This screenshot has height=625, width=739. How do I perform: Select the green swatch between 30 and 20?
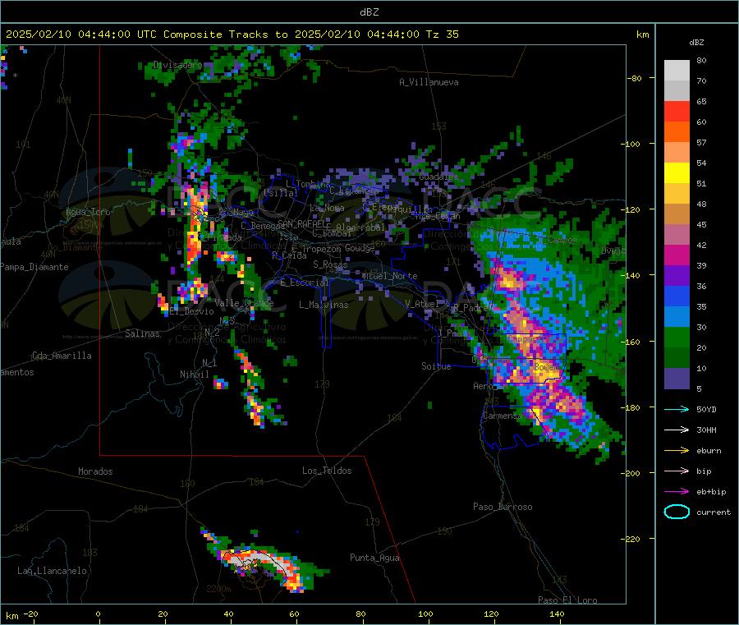tap(677, 337)
